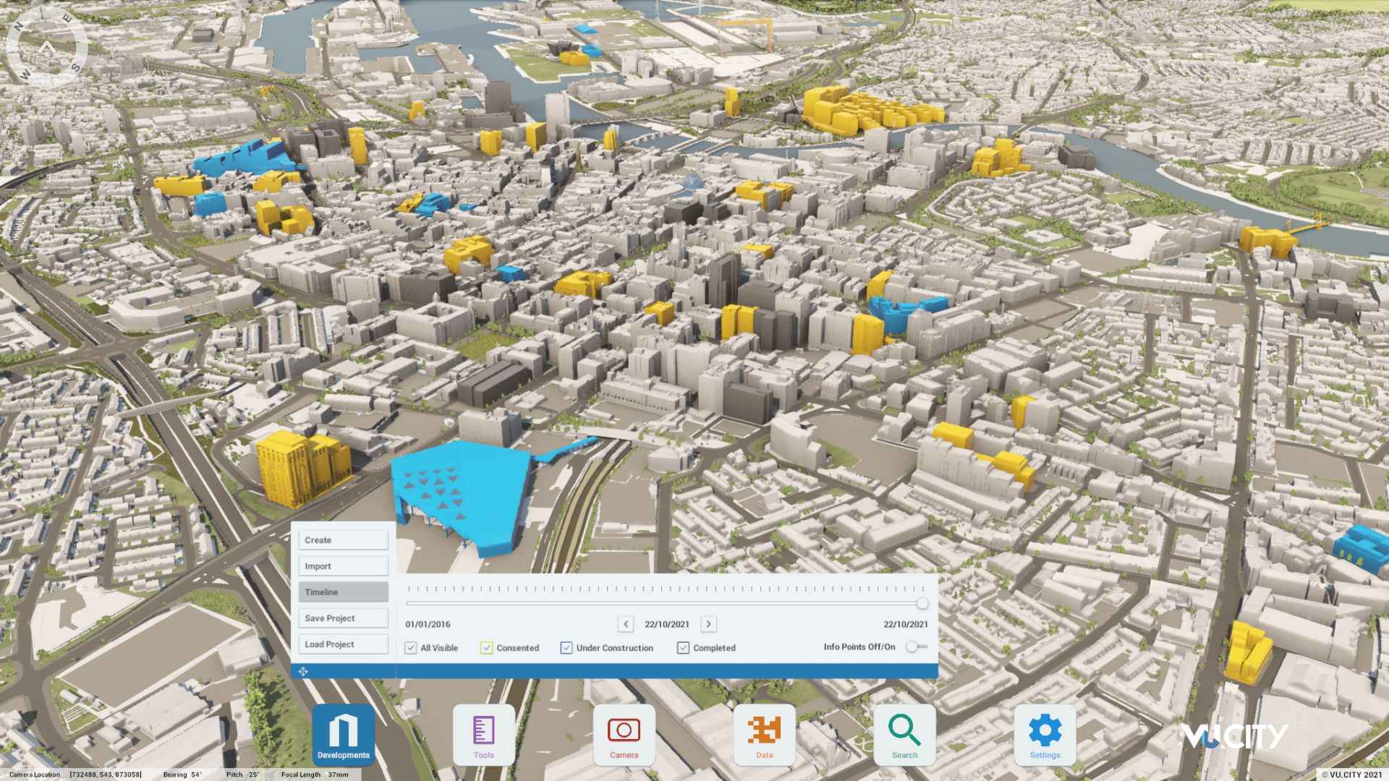This screenshot has width=1389, height=781.
Task: Open the Developments module
Action: 344,735
